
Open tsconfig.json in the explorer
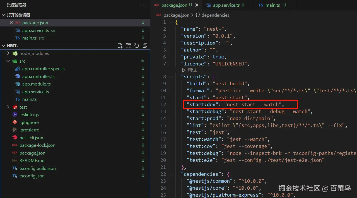(x=32, y=176)
